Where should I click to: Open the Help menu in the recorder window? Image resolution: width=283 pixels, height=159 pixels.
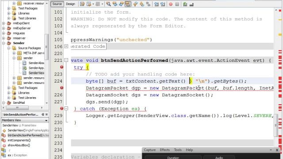[189, 150]
